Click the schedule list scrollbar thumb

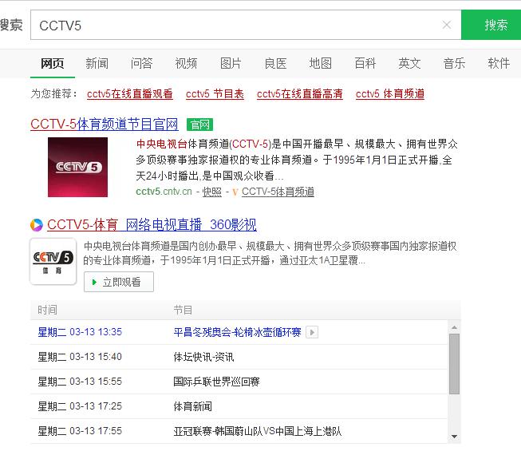click(454, 364)
